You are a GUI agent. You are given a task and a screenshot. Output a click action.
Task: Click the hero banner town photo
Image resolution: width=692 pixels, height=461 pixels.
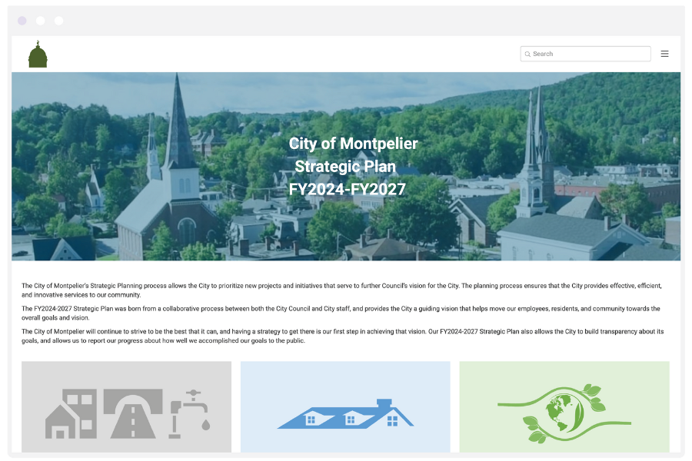(346, 166)
